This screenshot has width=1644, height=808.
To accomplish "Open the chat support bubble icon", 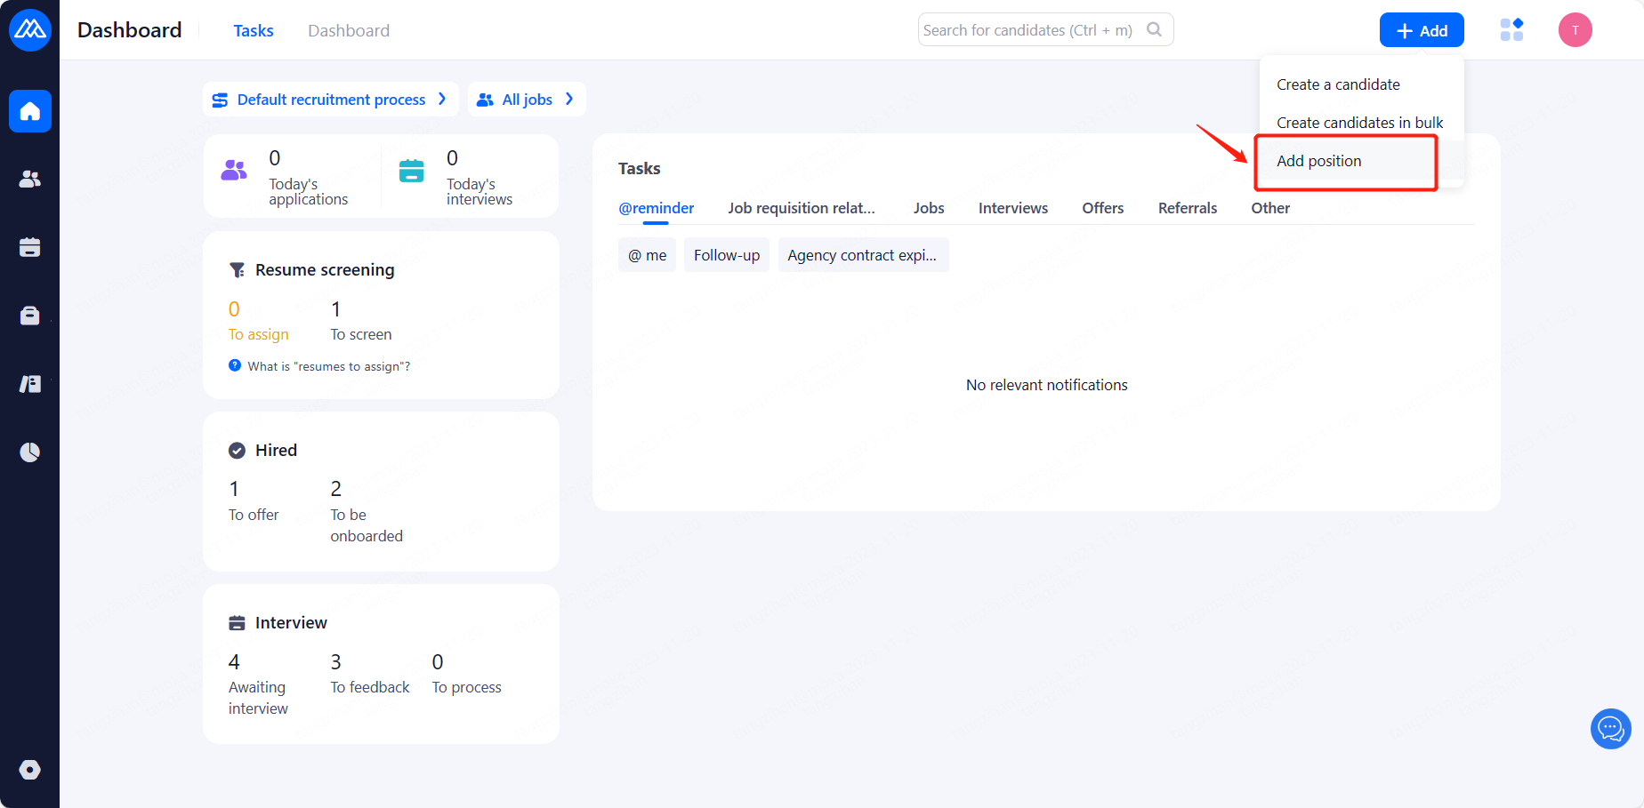I will [x=1610, y=729].
